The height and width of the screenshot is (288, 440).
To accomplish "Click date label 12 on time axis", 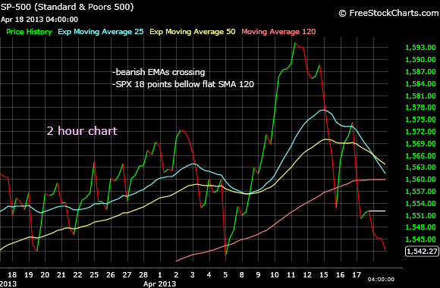I will 307,275.
